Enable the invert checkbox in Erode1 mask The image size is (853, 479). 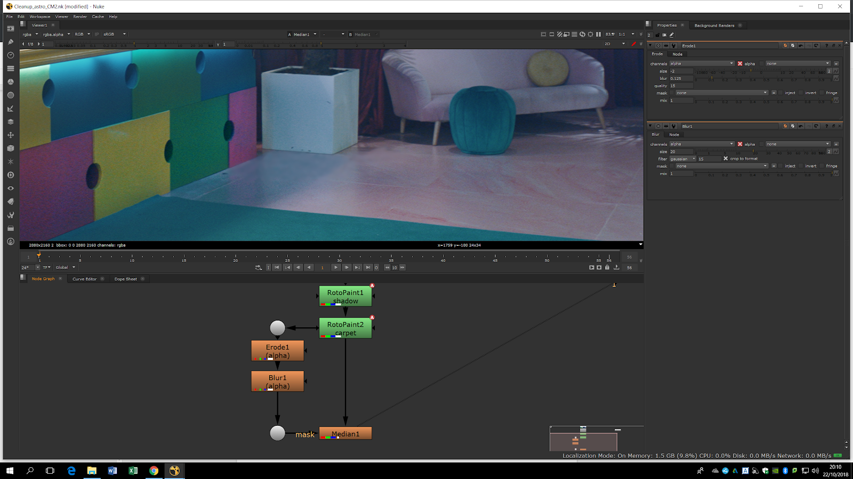(x=801, y=93)
